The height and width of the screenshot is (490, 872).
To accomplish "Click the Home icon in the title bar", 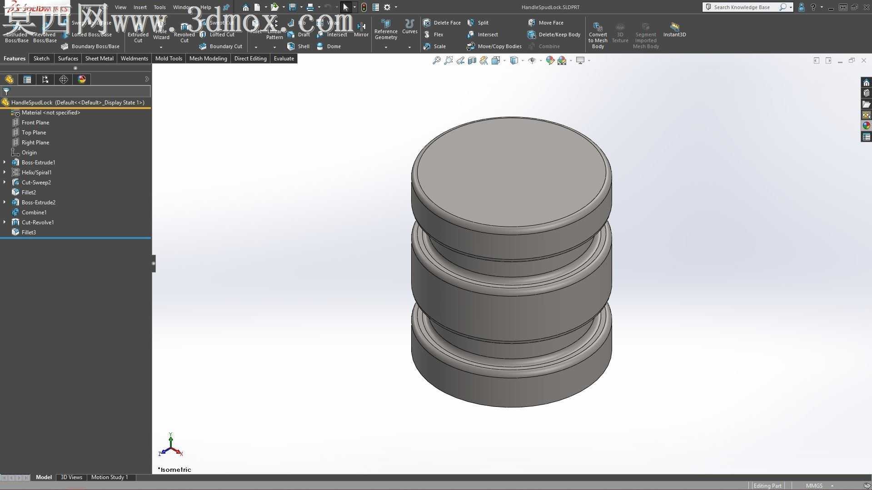I will (245, 7).
